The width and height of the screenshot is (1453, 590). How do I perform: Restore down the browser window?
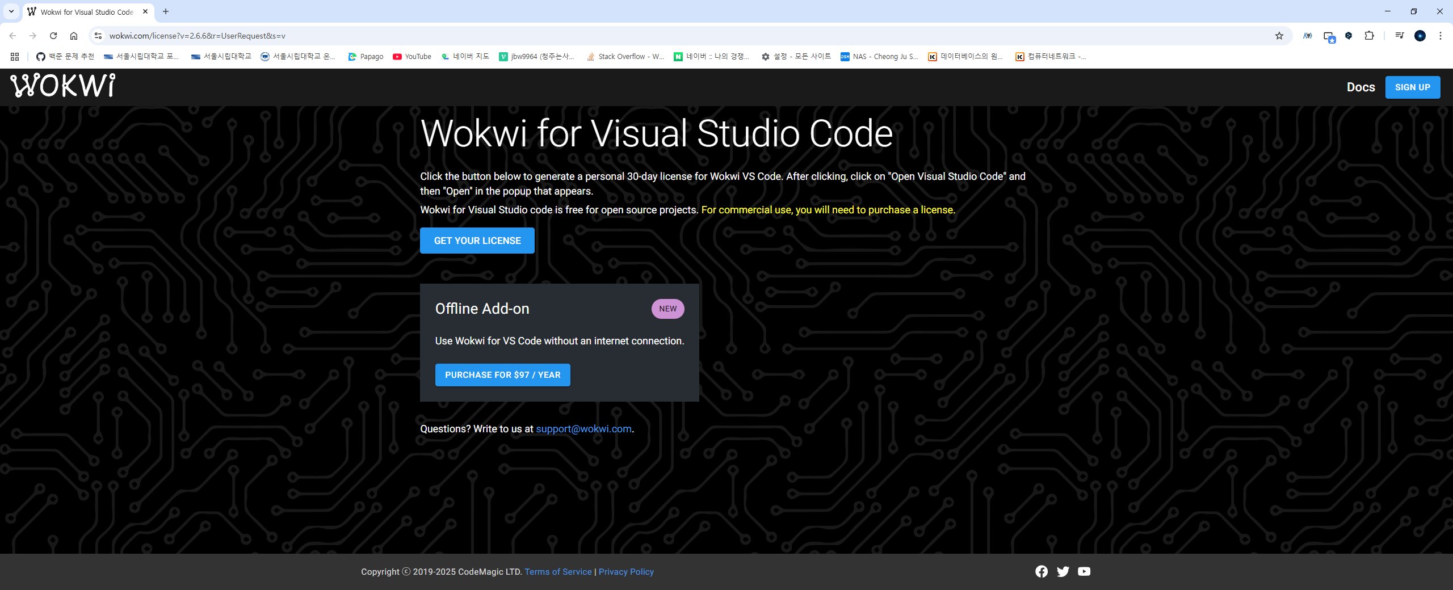click(x=1414, y=11)
